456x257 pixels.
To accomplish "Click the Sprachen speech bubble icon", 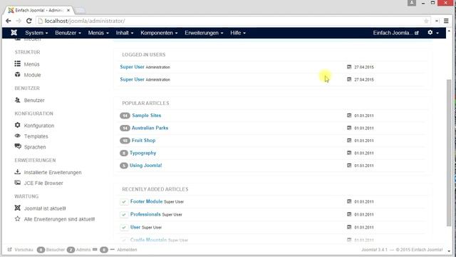I will coord(18,146).
